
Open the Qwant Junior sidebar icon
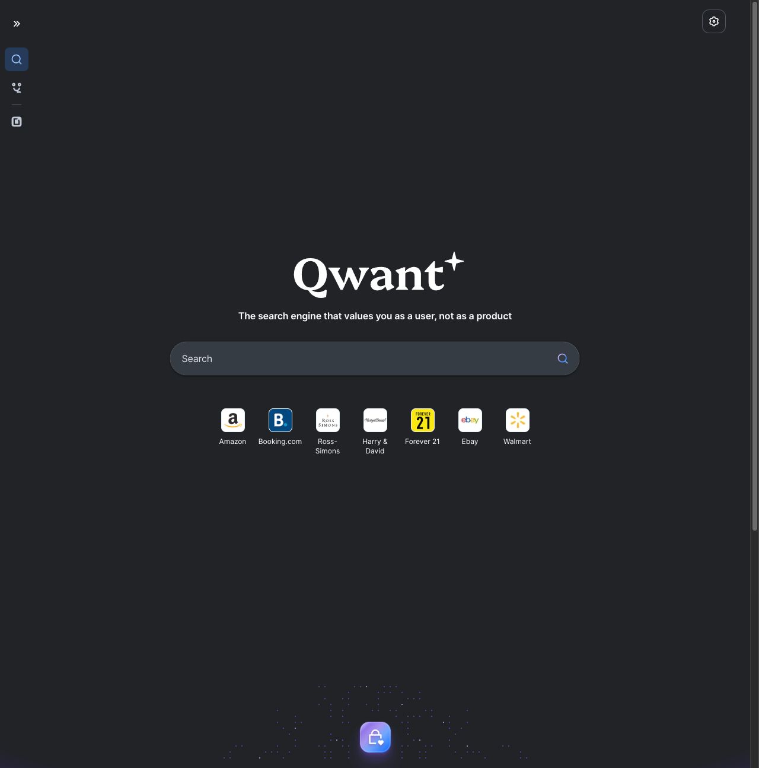(17, 88)
